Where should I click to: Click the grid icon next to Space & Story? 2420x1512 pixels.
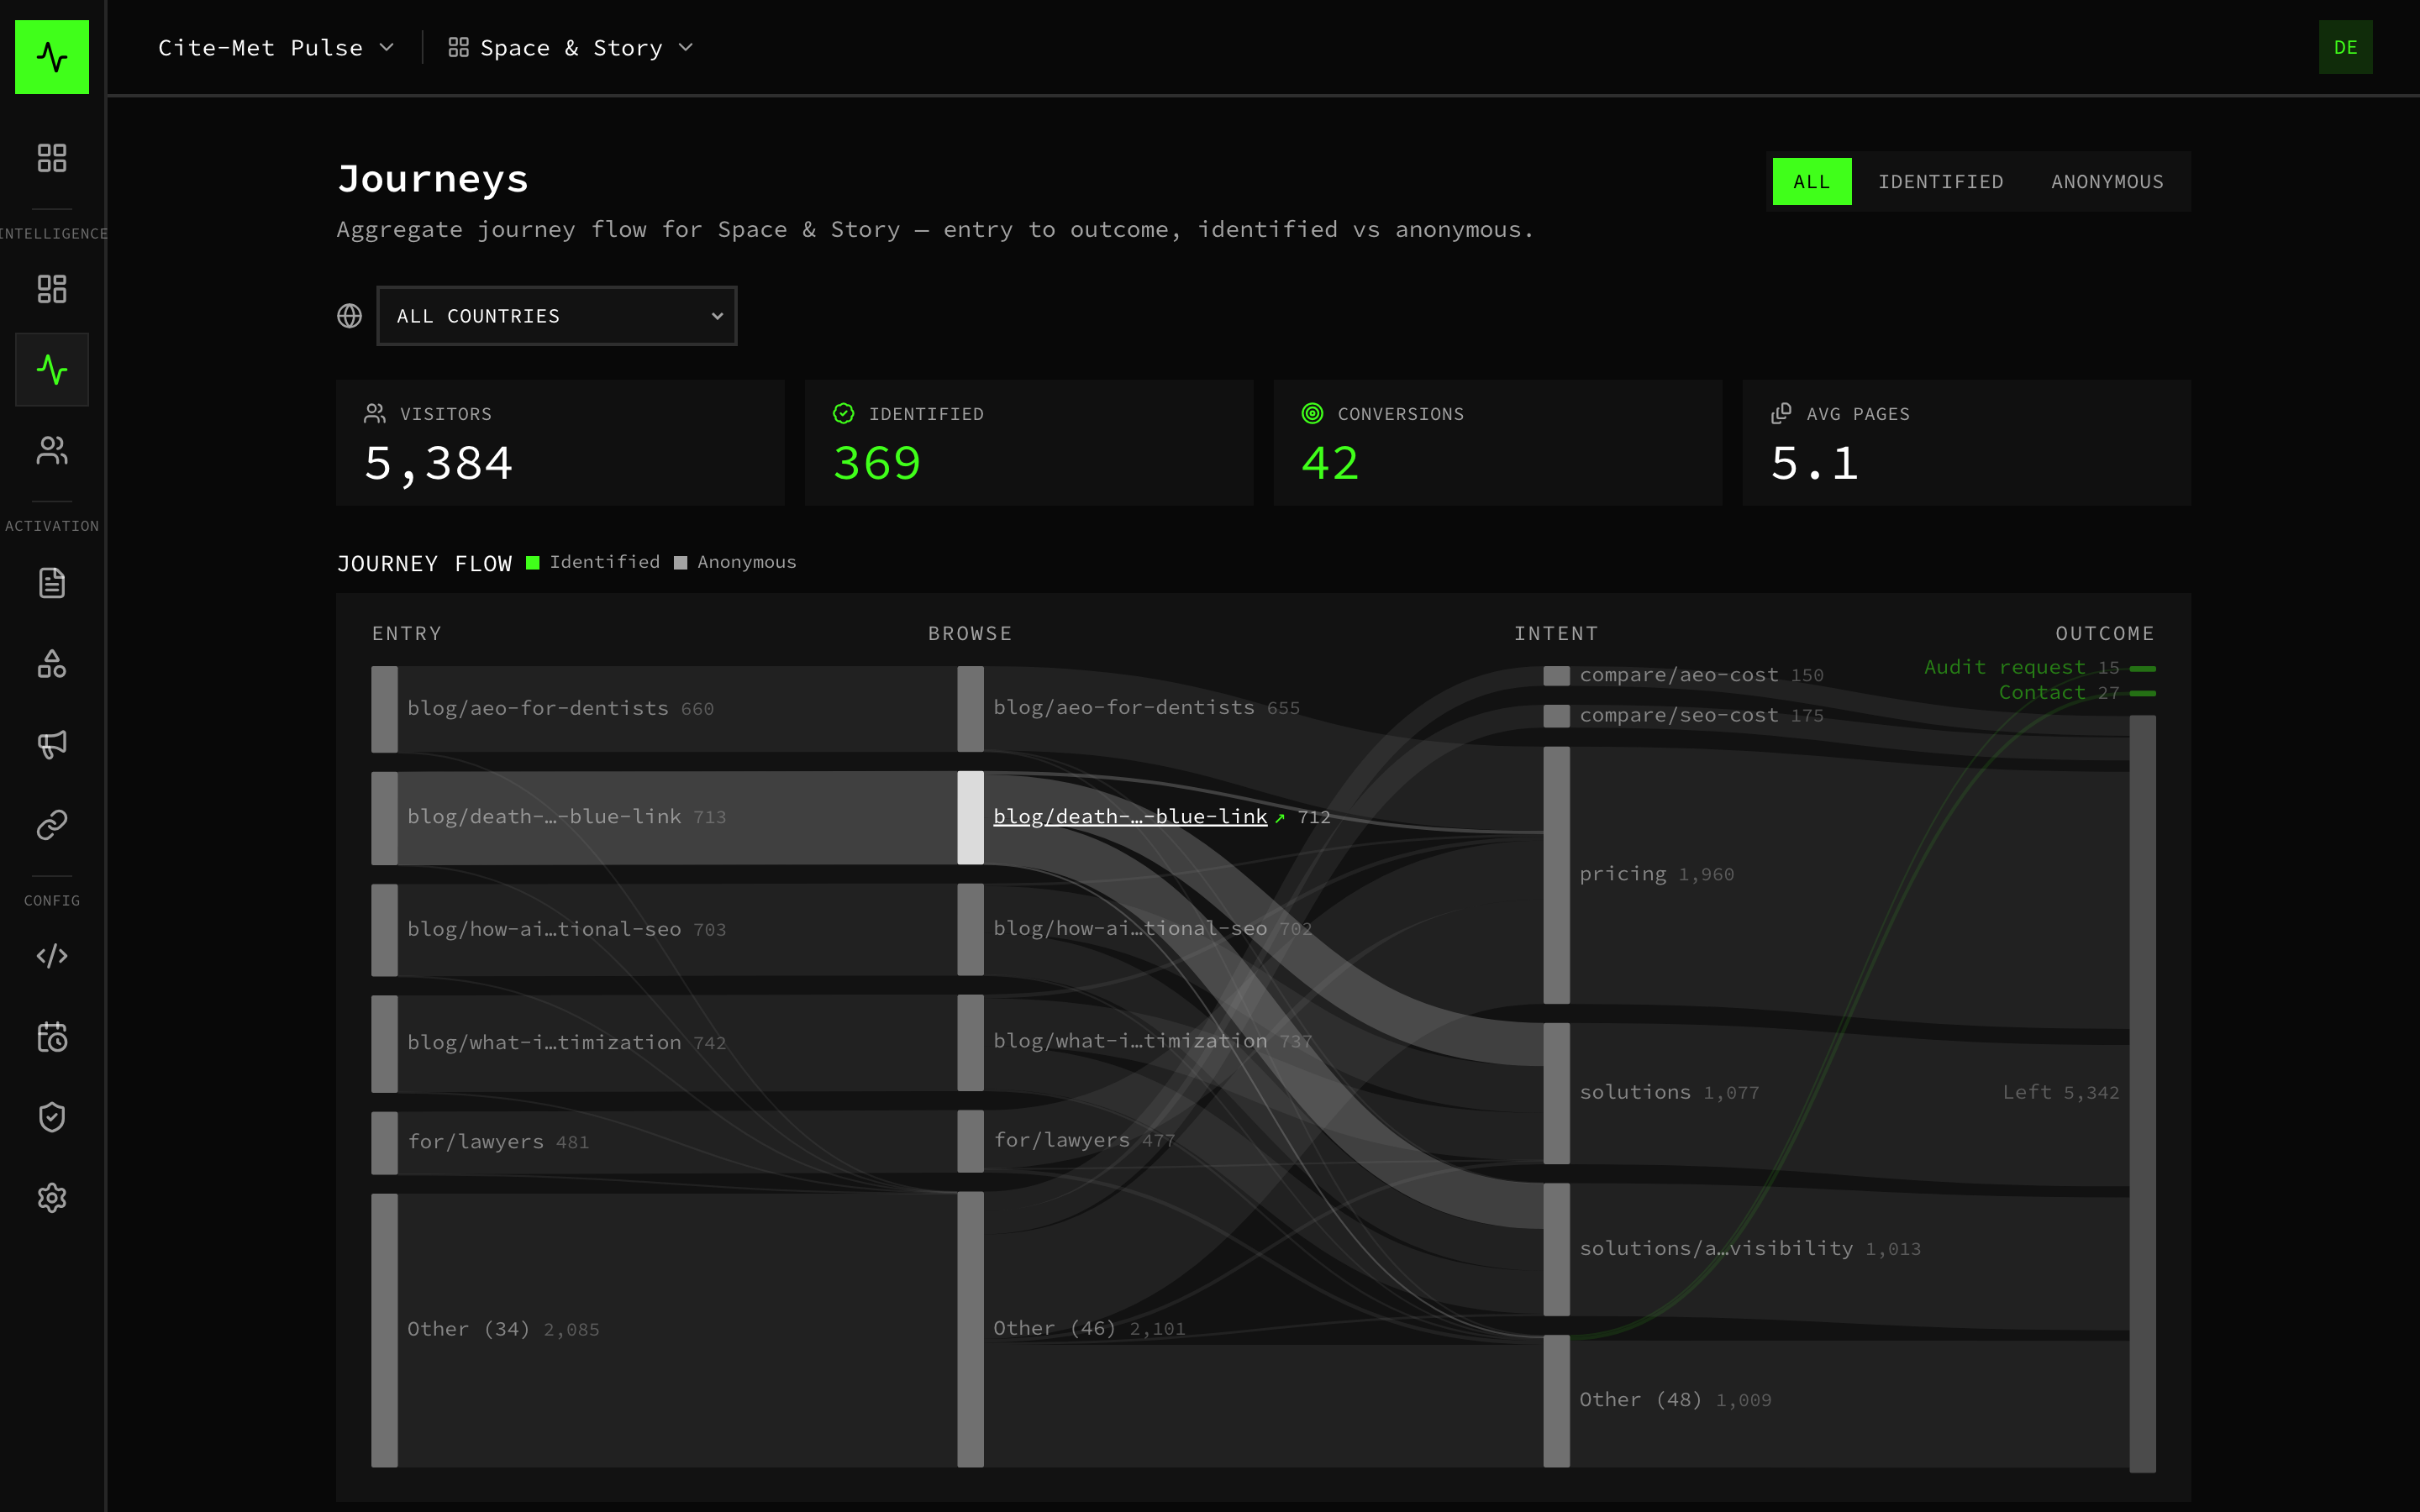[458, 47]
